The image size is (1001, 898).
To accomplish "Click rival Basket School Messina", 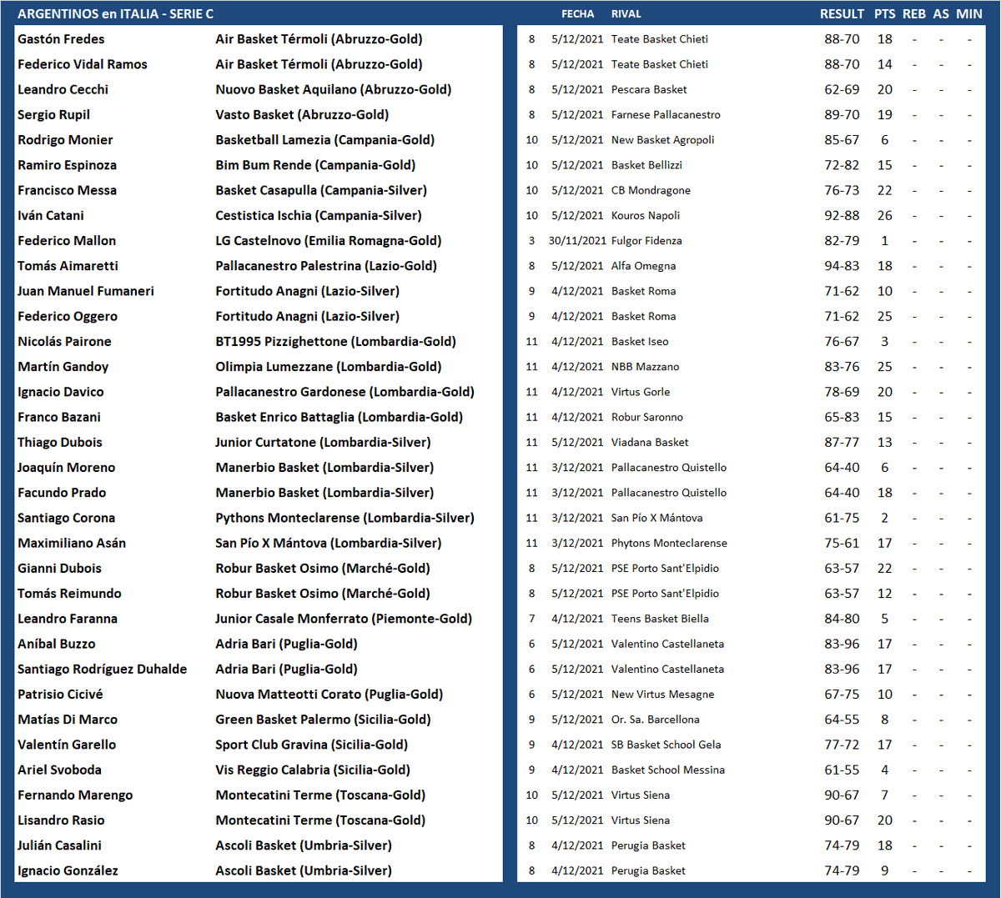I will click(x=668, y=770).
